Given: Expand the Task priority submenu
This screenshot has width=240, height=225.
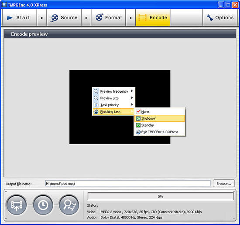Looking at the screenshot, I should pos(113,105).
